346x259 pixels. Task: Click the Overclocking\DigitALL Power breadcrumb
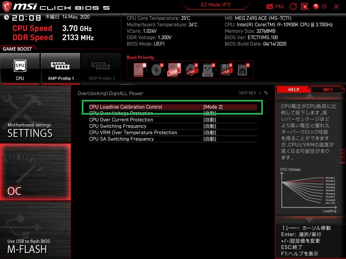pos(110,93)
